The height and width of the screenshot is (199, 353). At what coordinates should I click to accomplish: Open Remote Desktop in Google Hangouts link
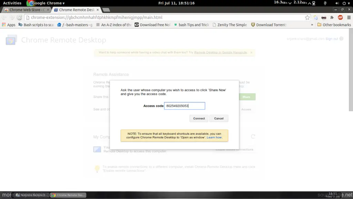coord(220,53)
